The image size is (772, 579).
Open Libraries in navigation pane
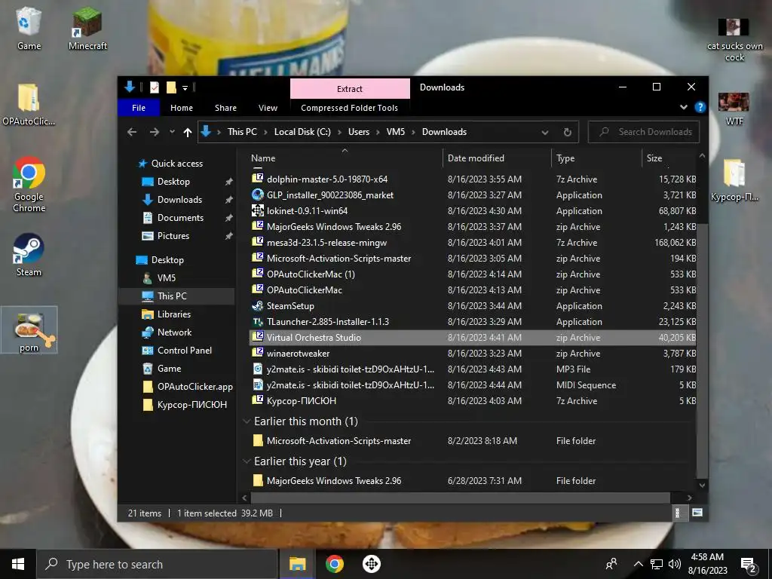pos(174,314)
